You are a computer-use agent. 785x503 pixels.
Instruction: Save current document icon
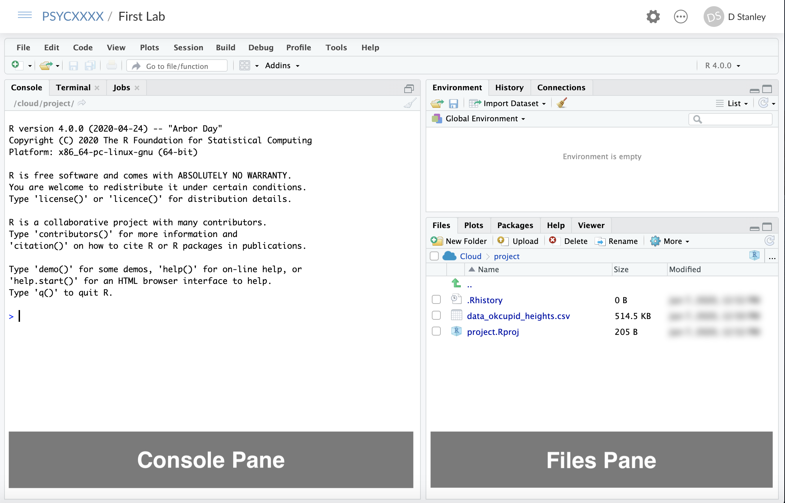click(x=73, y=65)
